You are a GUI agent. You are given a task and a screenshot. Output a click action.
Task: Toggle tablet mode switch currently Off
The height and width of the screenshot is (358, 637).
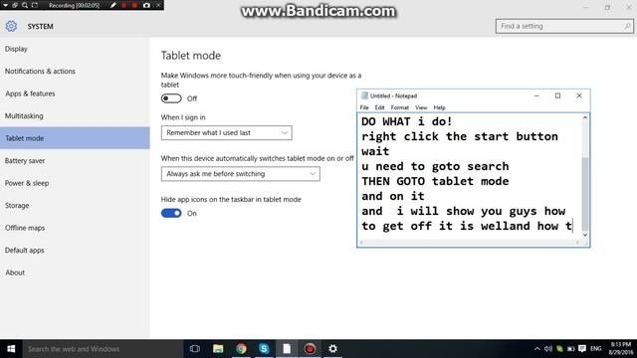171,98
